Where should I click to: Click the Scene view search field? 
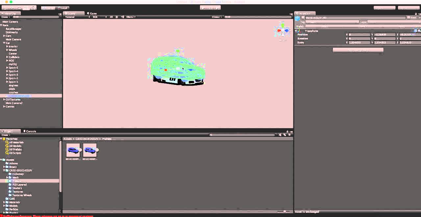pos(258,17)
